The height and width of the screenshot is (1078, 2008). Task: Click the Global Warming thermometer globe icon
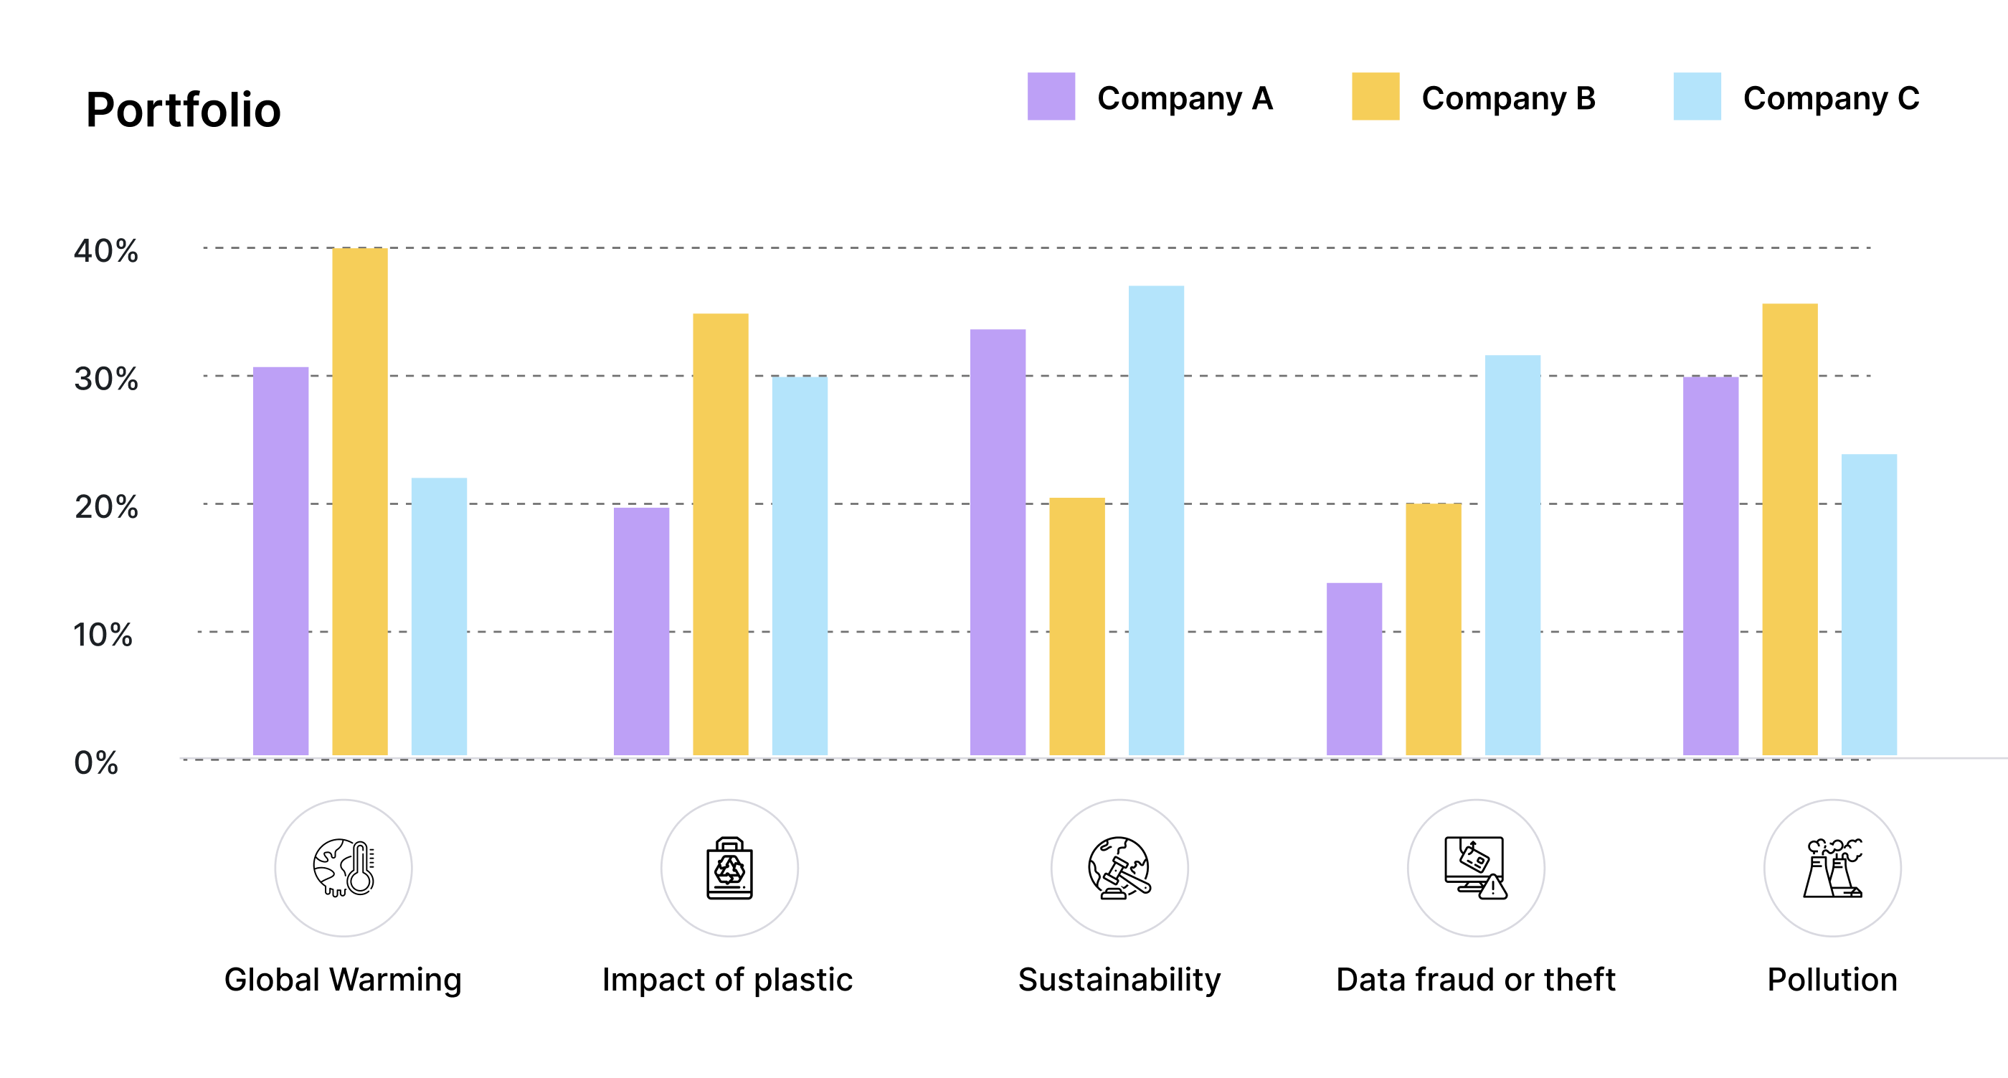pyautogui.click(x=344, y=868)
